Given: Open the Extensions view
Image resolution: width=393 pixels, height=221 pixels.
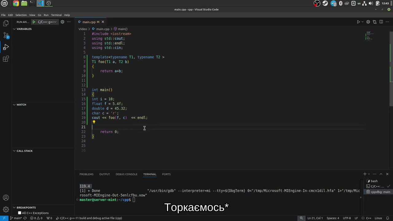Looking at the screenshot, I should pyautogui.click(x=6, y=59).
